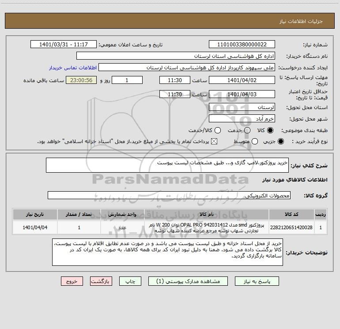The height and width of the screenshot is (329, 340).
Task: Click the چاپ print button
Action: [x=130, y=281]
